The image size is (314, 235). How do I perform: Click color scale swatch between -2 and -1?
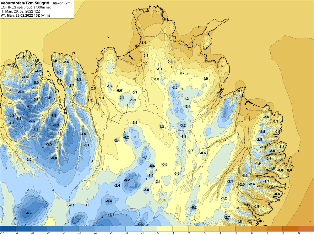point(133,229)
